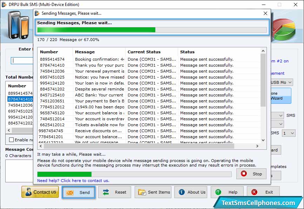This screenshot has width=304, height=209.
Task: Click the Help question mark icon
Action: pyautogui.click(x=218, y=192)
